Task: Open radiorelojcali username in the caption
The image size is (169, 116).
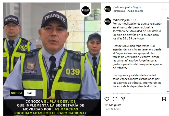Action: 121,20
